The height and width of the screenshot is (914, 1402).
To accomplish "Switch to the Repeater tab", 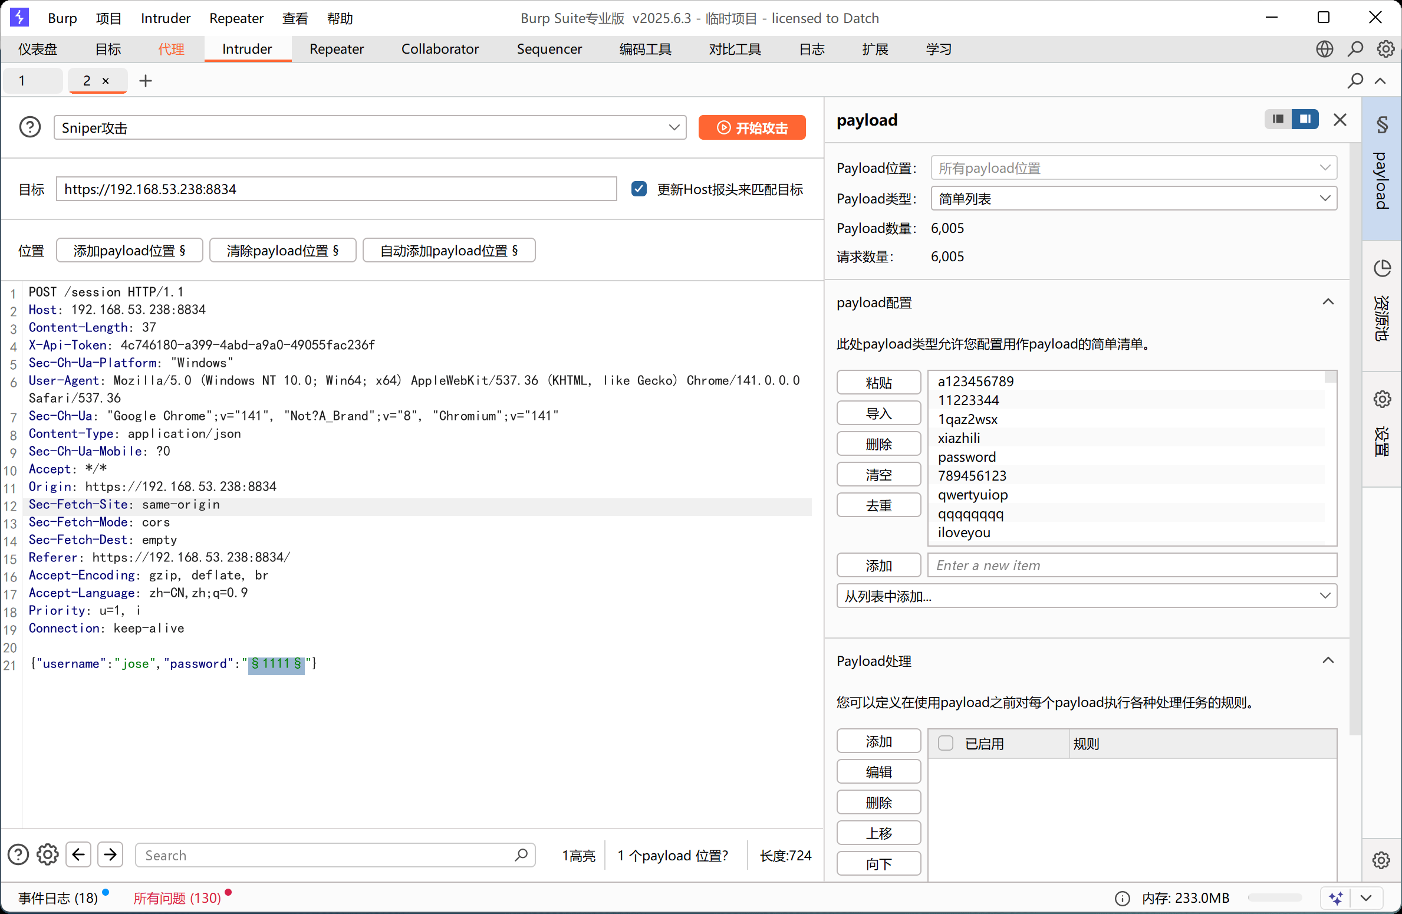I will 337,49.
